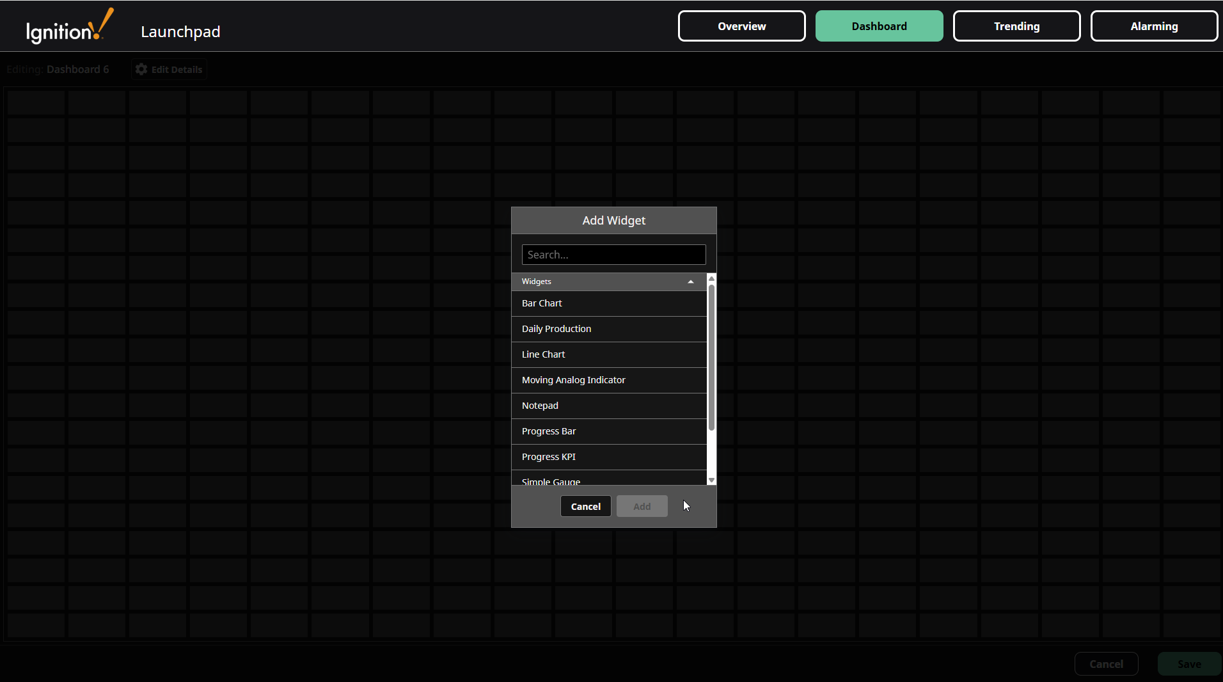Open the Alarming section
Screen dimensions: 1223x682
(x=1153, y=26)
